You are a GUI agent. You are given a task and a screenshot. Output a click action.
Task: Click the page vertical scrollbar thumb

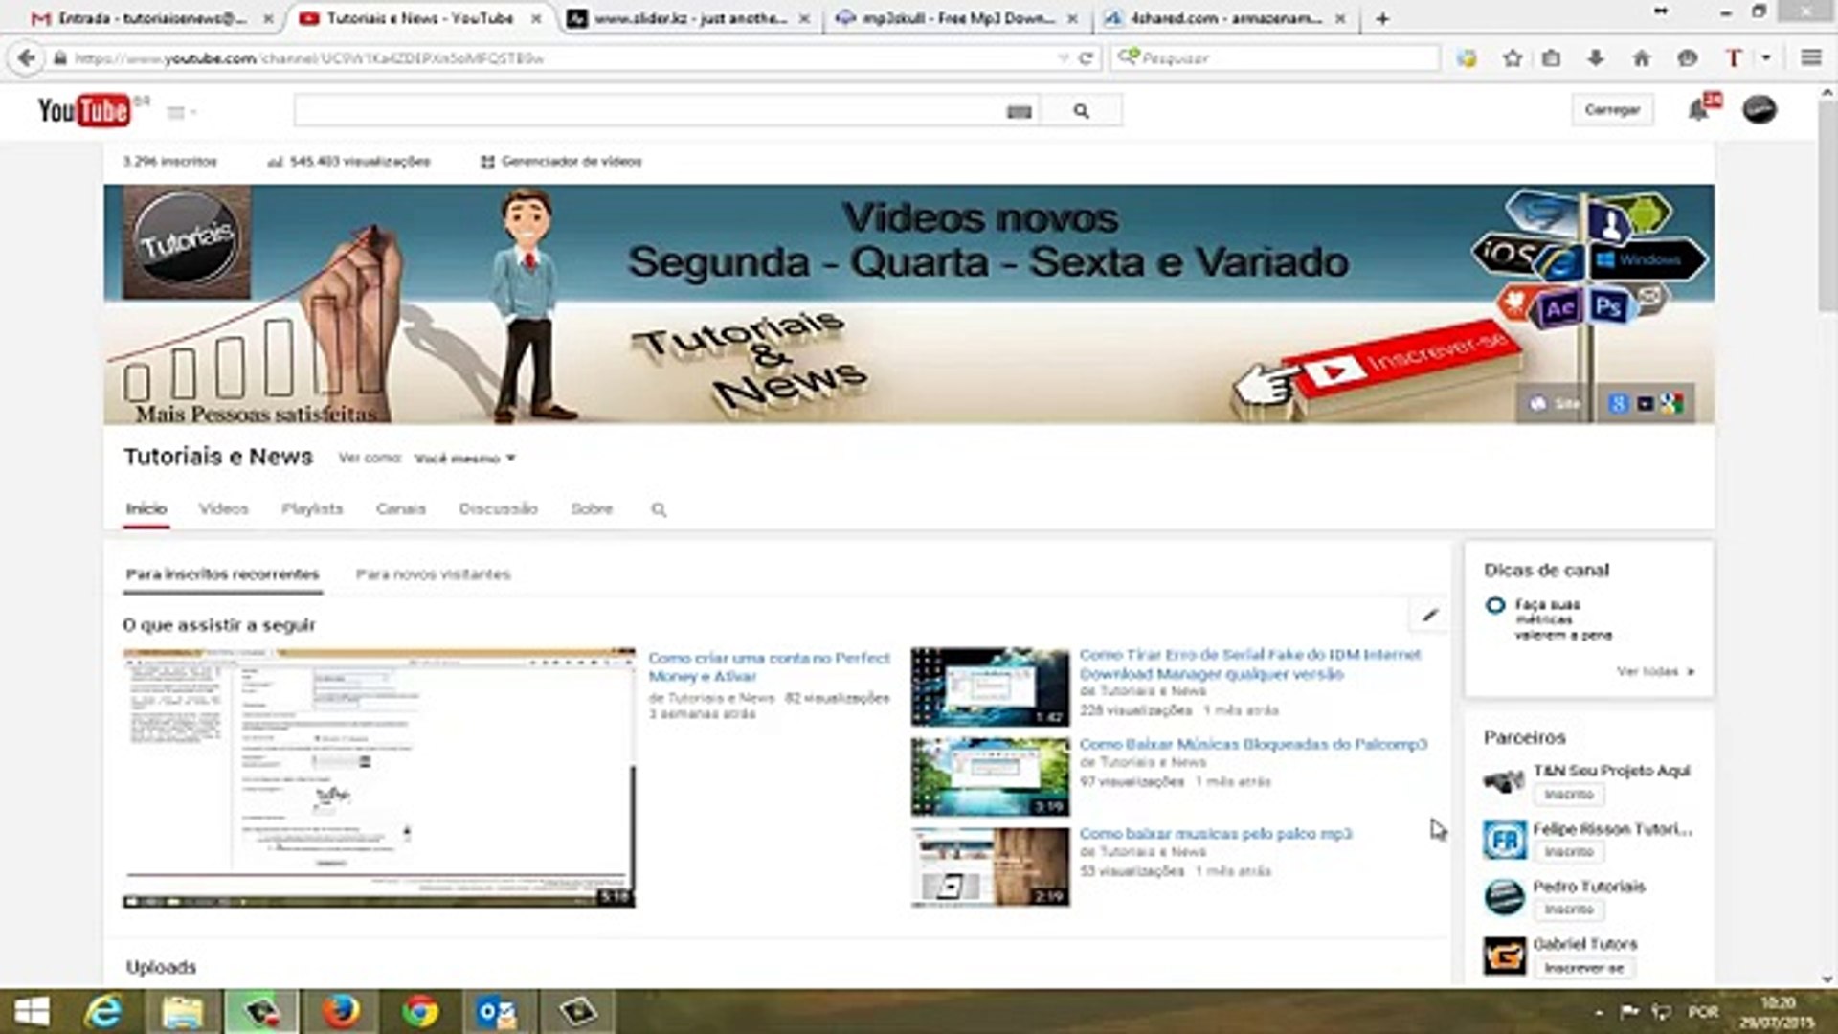click(x=1827, y=204)
